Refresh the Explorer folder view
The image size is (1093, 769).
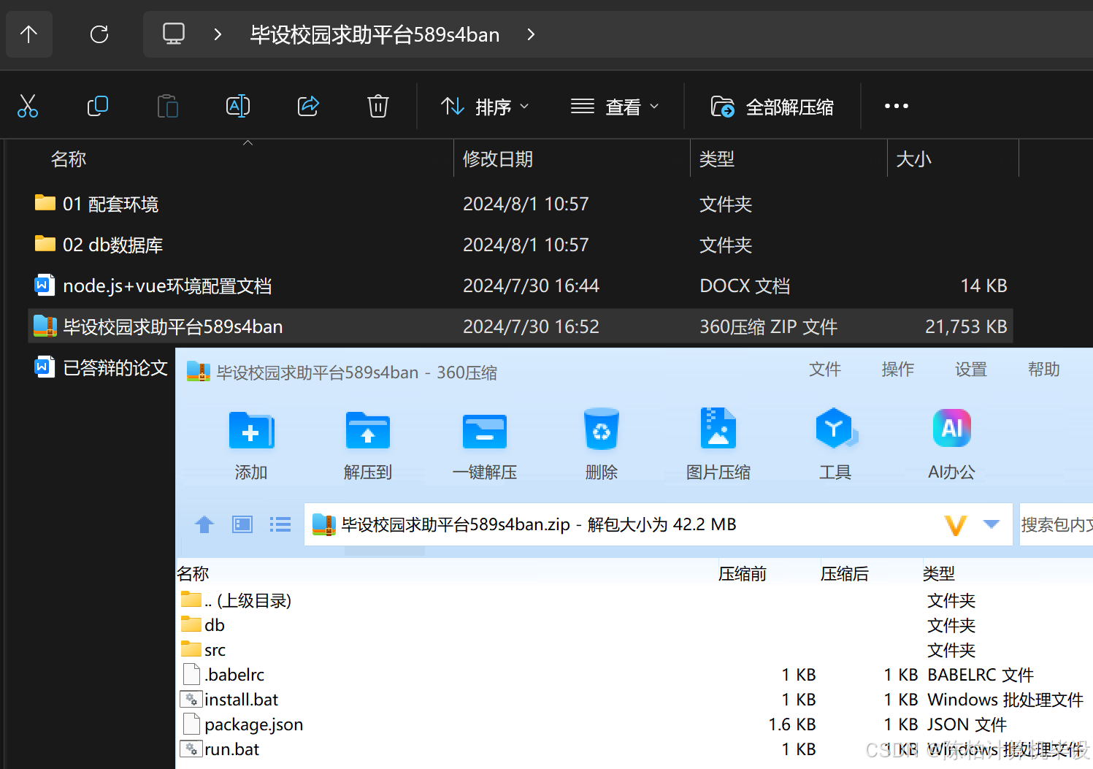tap(99, 34)
